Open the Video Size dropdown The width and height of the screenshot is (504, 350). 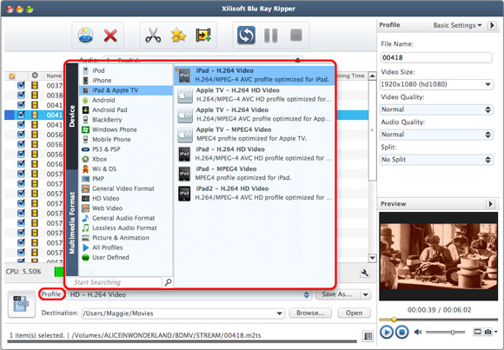(436, 84)
